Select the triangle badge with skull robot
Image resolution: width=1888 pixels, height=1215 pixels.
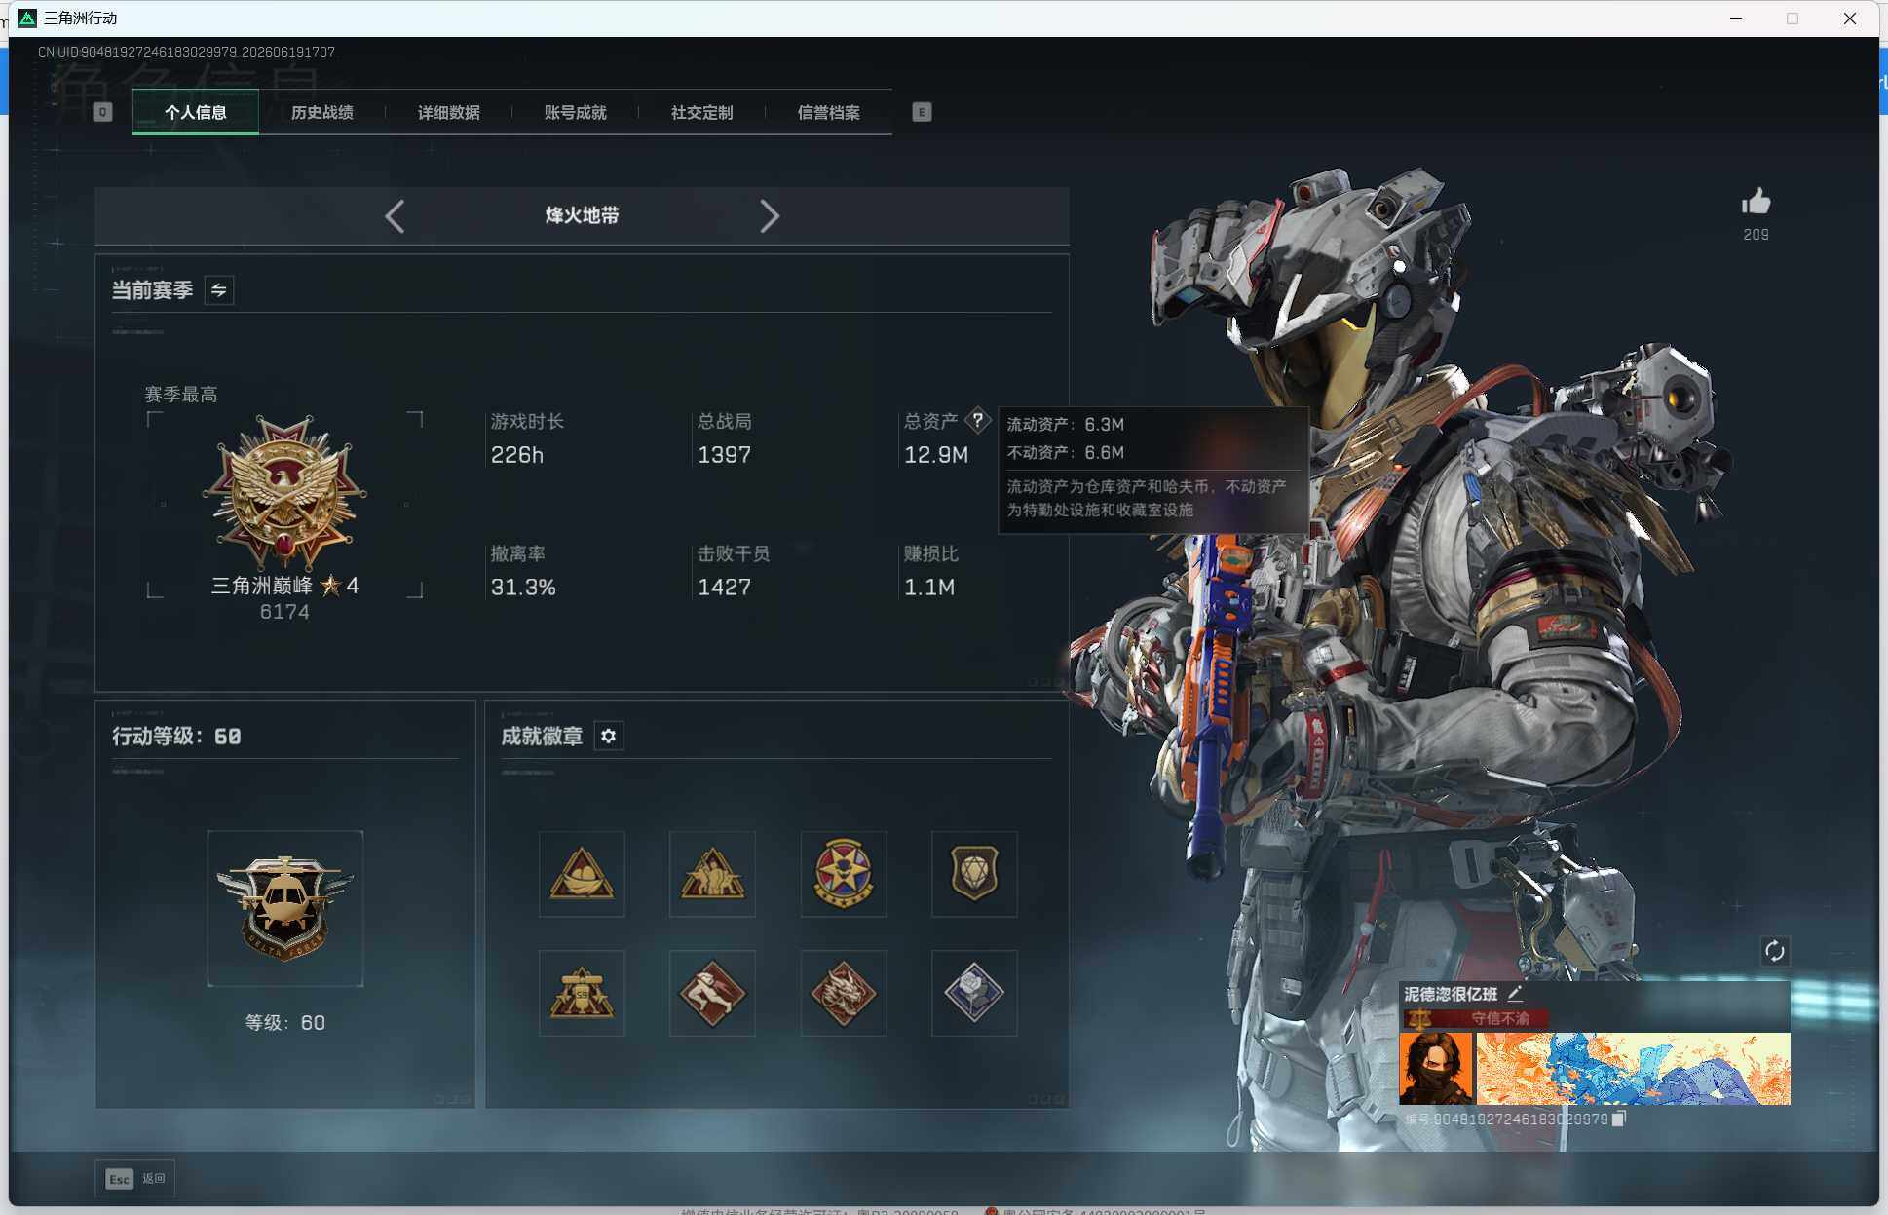pyautogui.click(x=582, y=993)
